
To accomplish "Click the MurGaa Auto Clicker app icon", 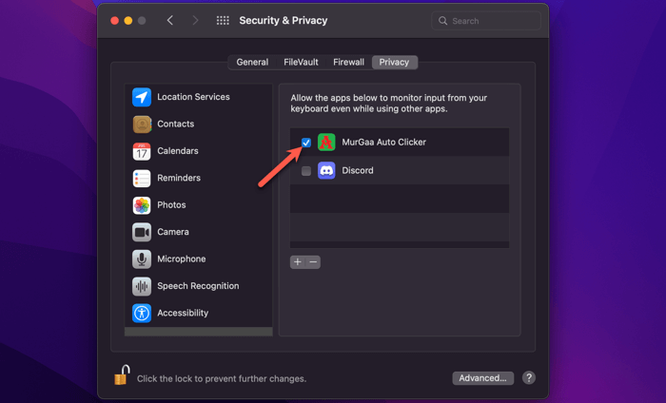I will pyautogui.click(x=326, y=143).
